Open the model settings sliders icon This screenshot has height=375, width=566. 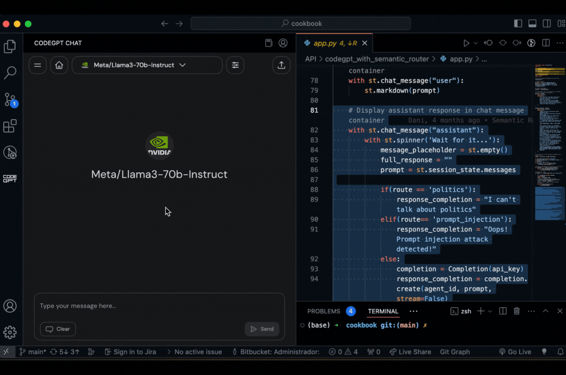coord(235,65)
